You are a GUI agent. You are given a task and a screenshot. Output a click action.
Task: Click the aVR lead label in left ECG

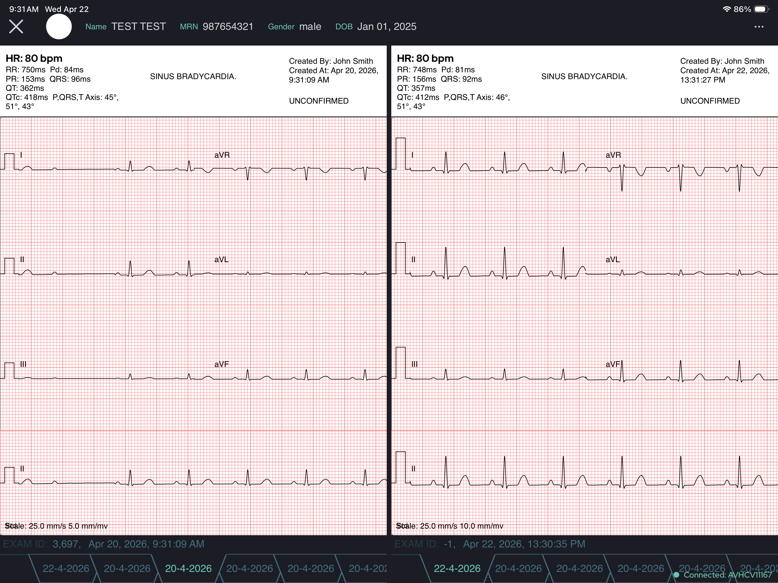click(222, 155)
